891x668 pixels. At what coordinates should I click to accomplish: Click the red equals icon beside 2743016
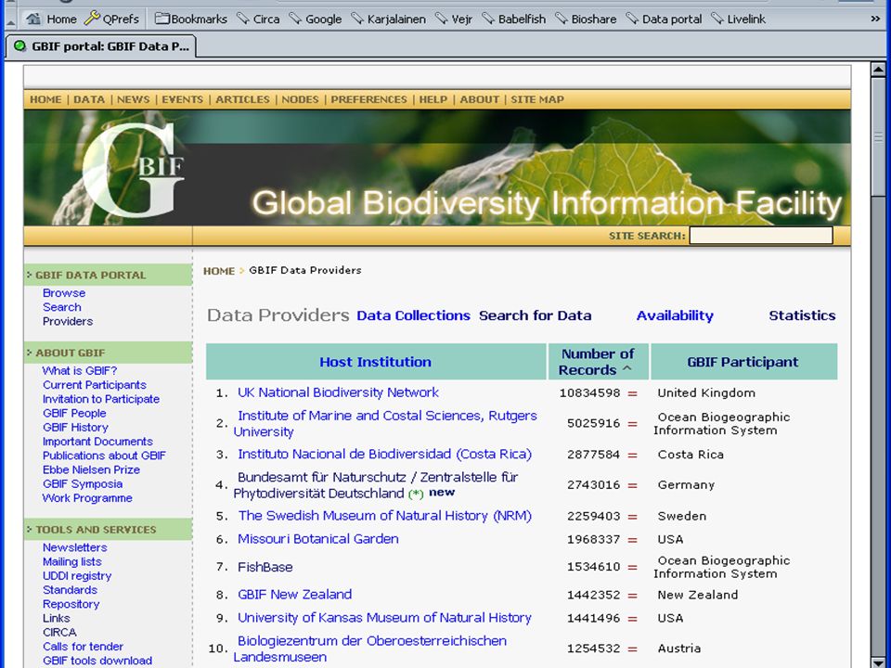click(632, 485)
